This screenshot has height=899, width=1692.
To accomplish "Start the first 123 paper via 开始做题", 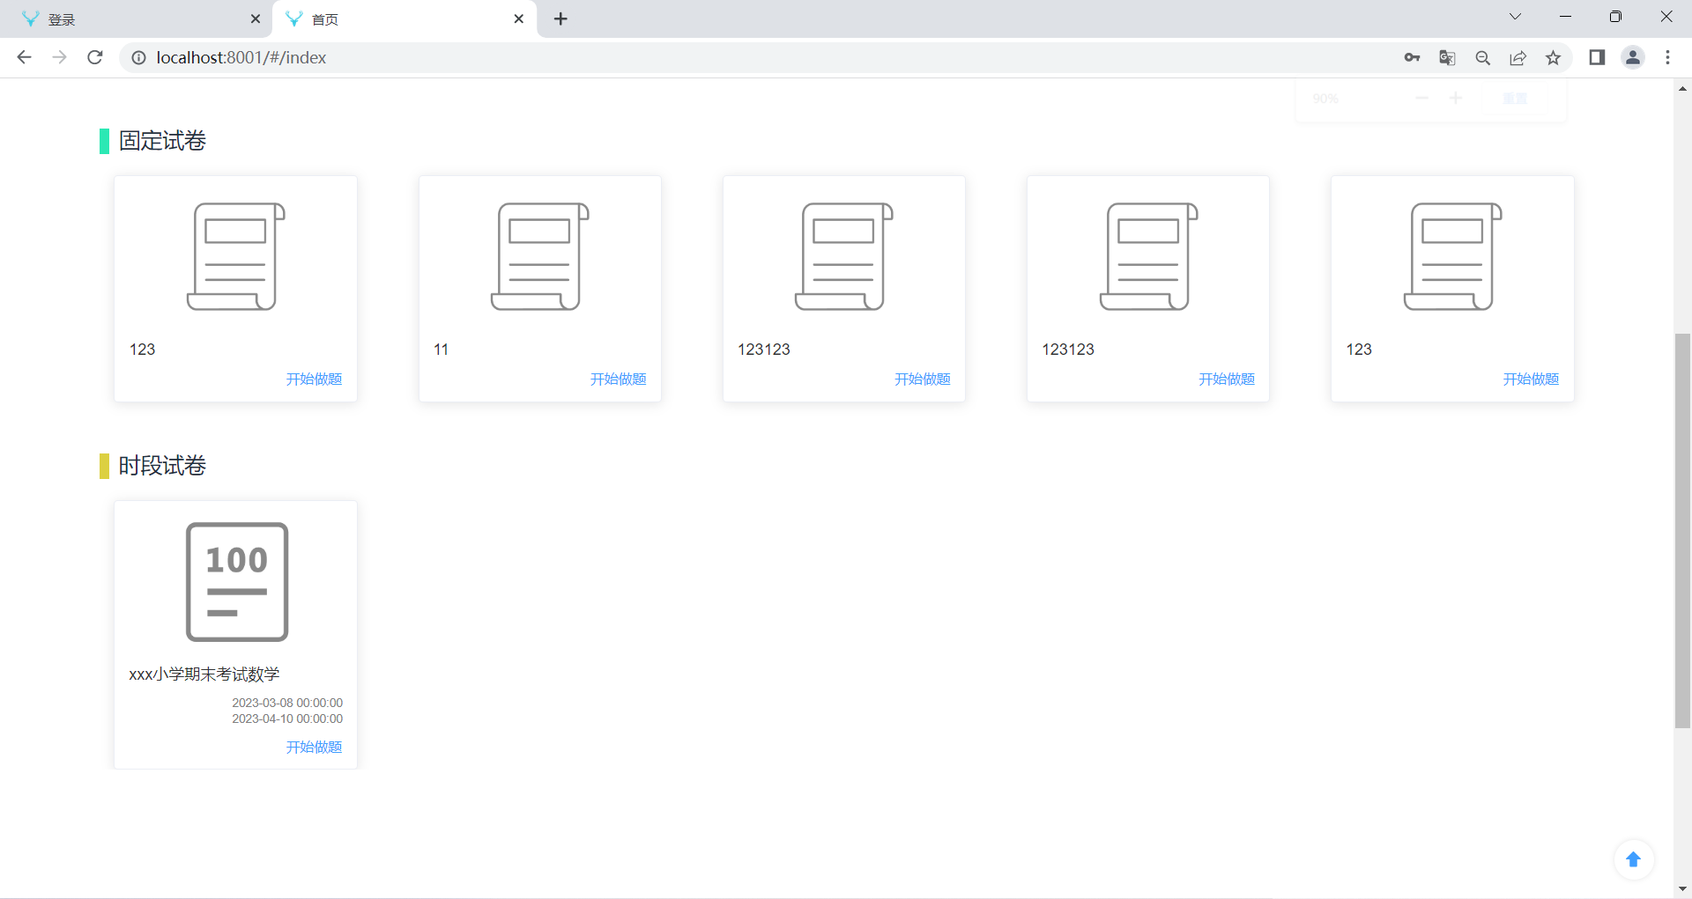I will pyautogui.click(x=314, y=379).
